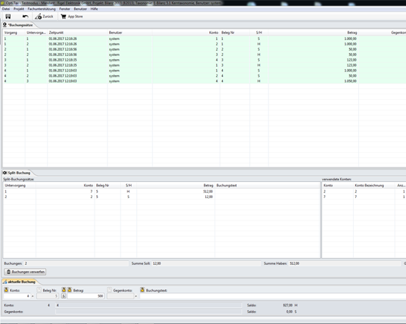Click the aktuelle Buchung tab icon
The height and width of the screenshot is (324, 406).
[5, 282]
